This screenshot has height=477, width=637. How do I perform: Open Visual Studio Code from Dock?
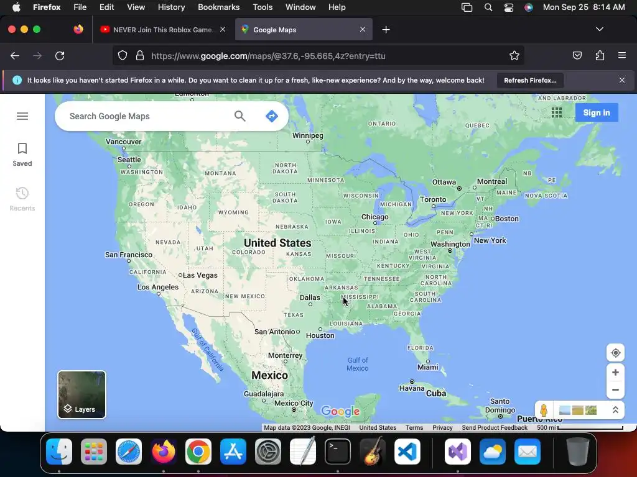point(407,452)
